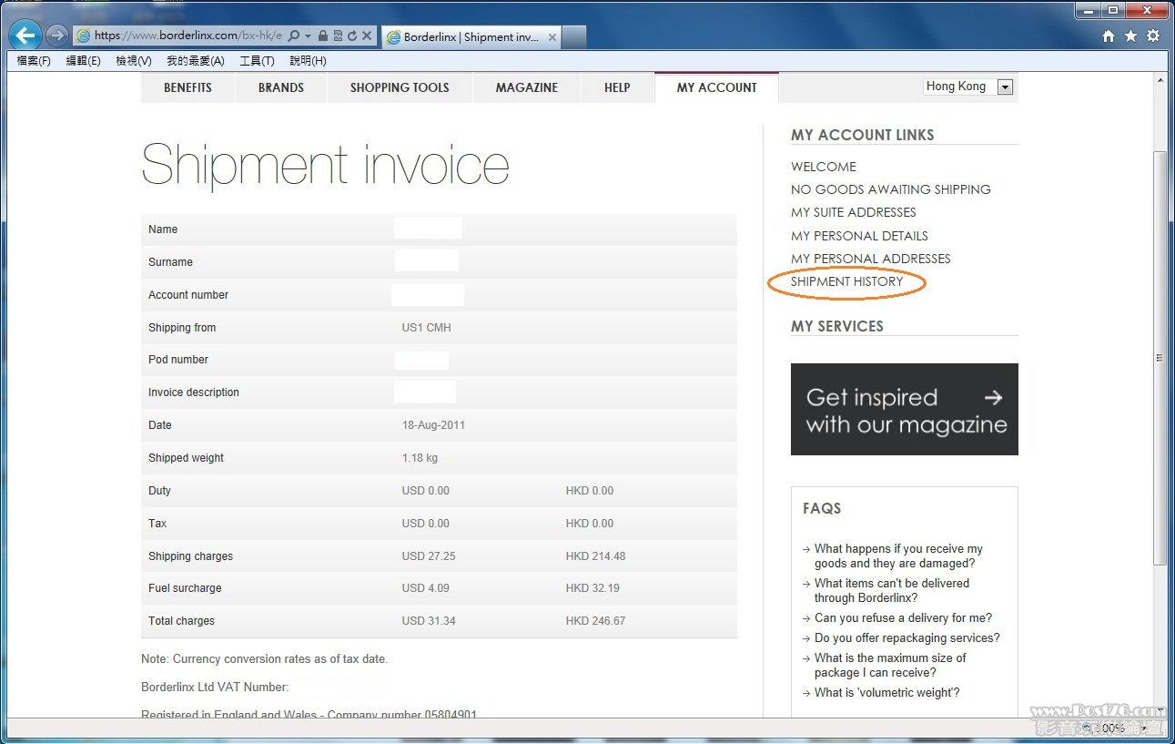Open the 工具(T) menu
This screenshot has width=1175, height=744.
click(257, 61)
